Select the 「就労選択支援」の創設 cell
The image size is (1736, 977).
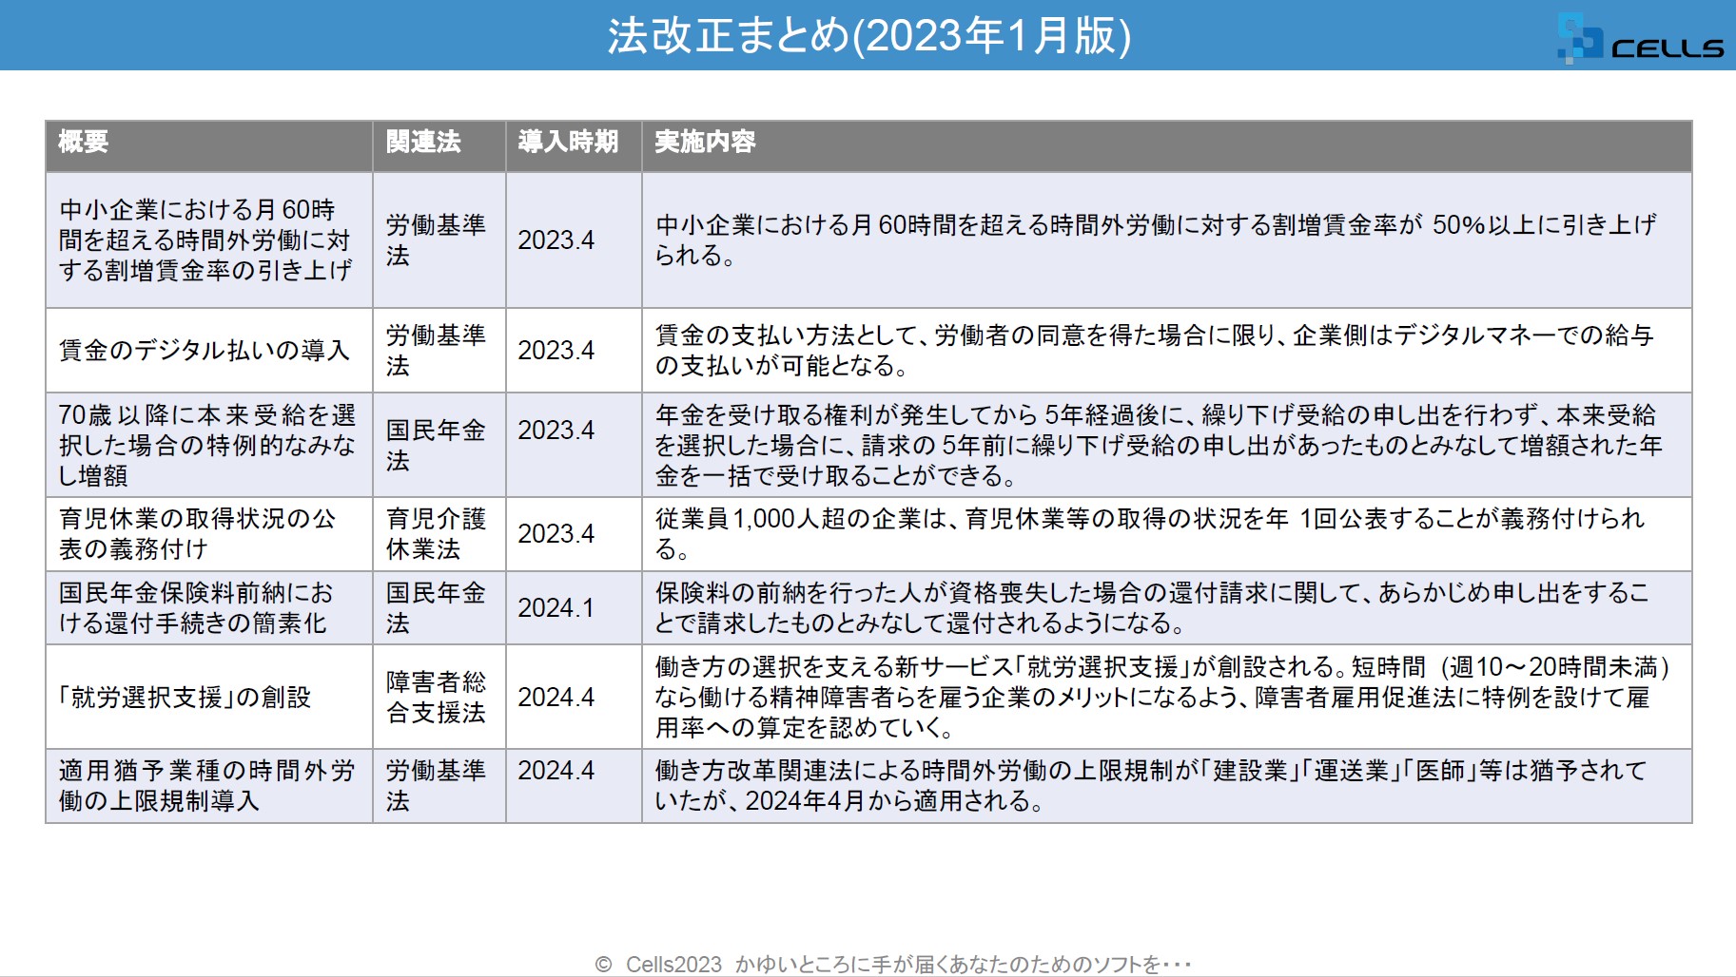[209, 697]
